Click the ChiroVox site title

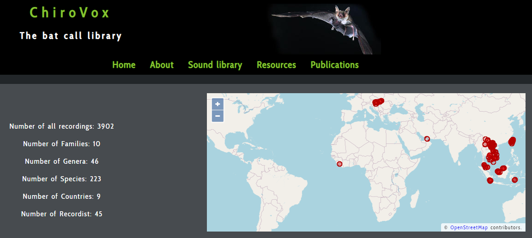point(70,12)
